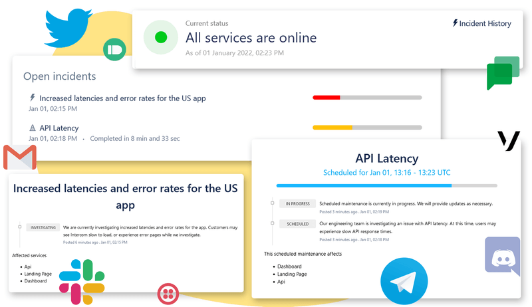Click 'Dashboard' under Affected services
The height and width of the screenshot is (307, 532).
tap(36, 281)
